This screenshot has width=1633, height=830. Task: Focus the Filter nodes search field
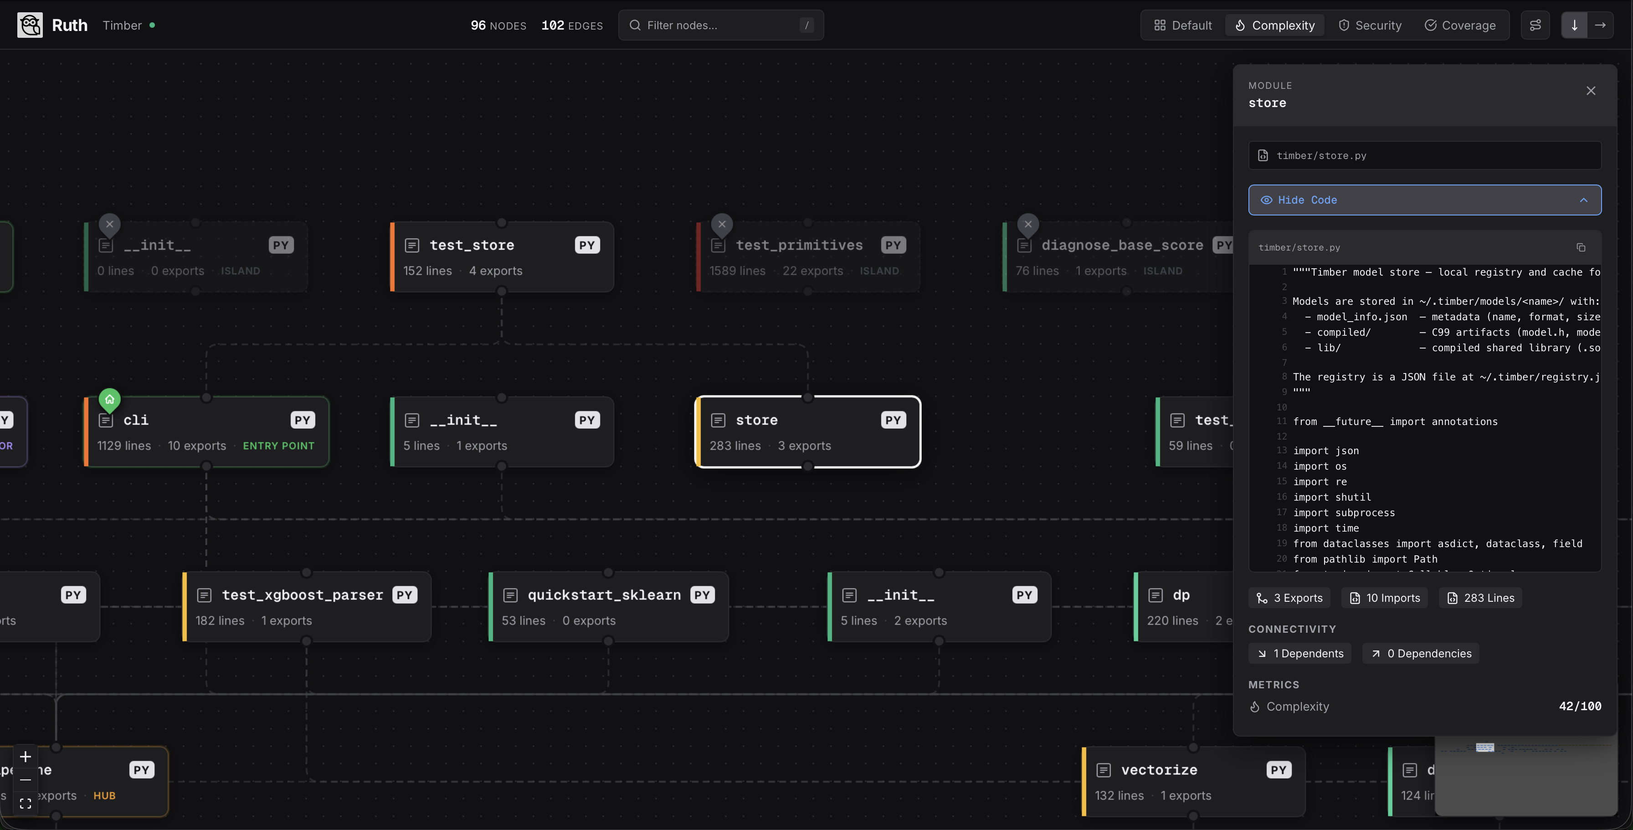721,26
